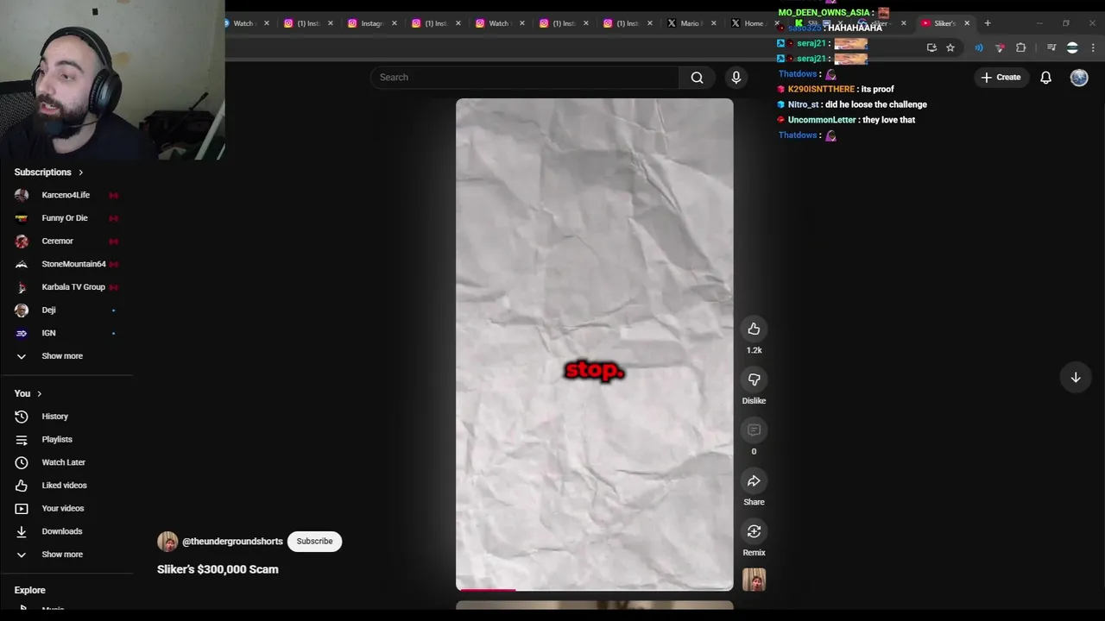Click the blue audio extension icon
The image size is (1105, 621).
pos(978,48)
